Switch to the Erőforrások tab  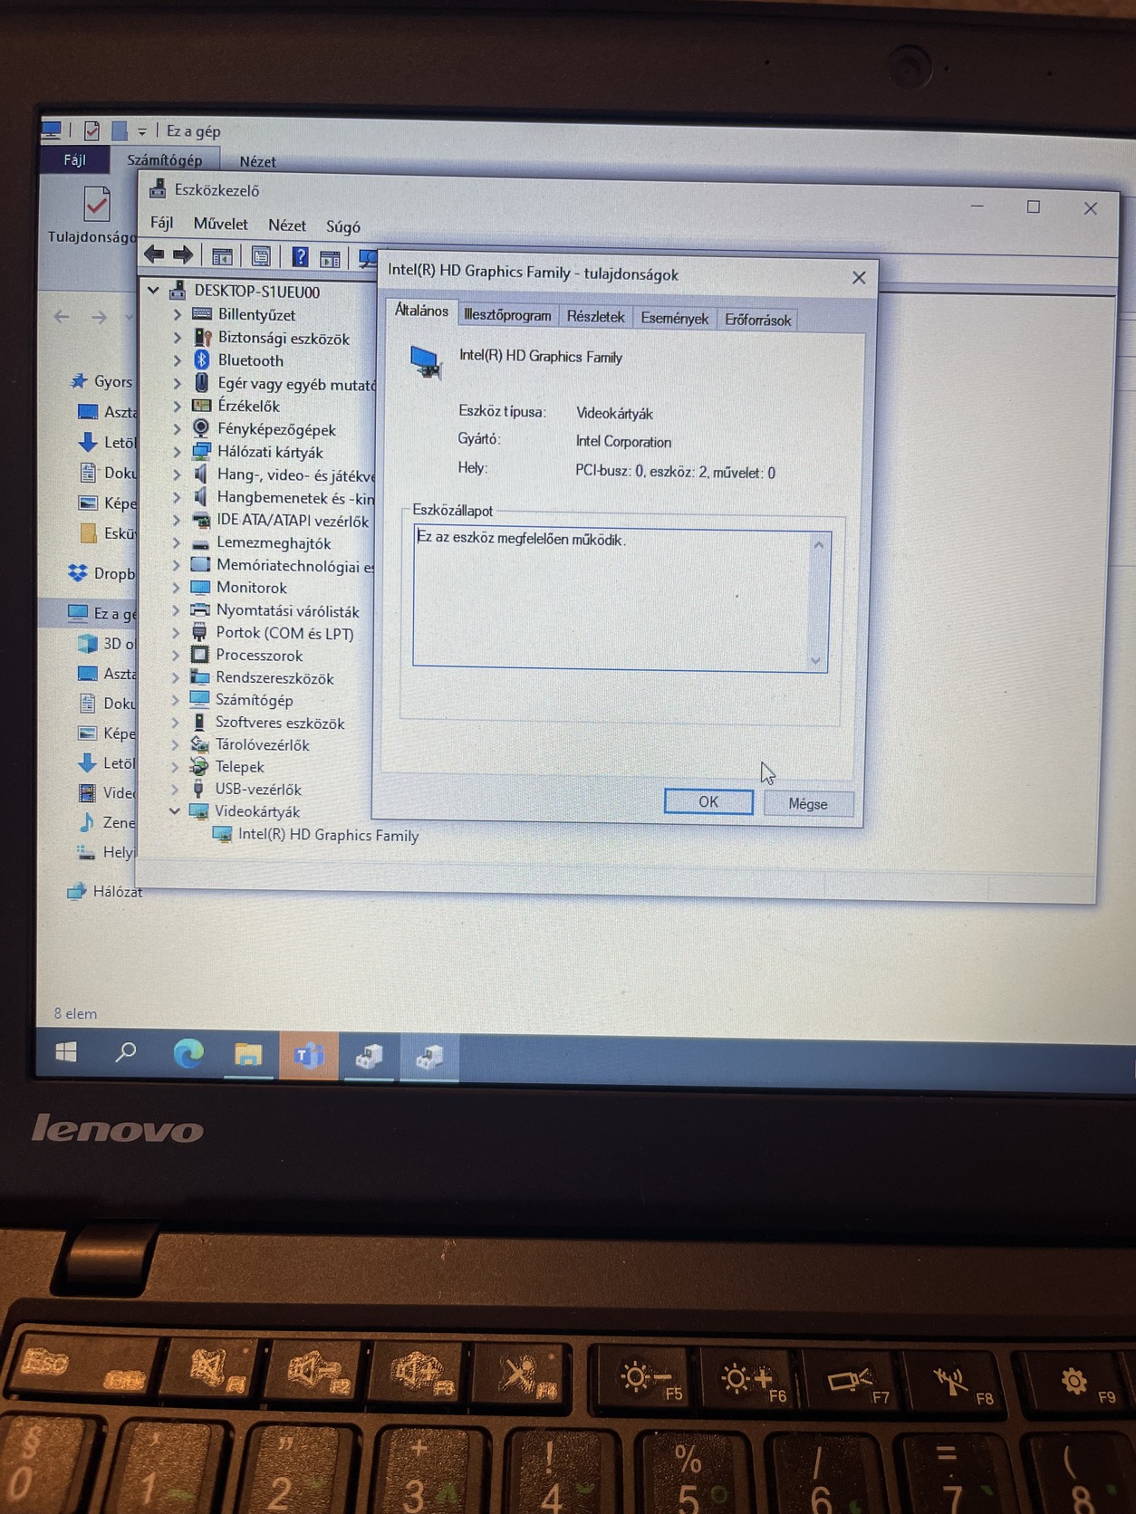757,320
